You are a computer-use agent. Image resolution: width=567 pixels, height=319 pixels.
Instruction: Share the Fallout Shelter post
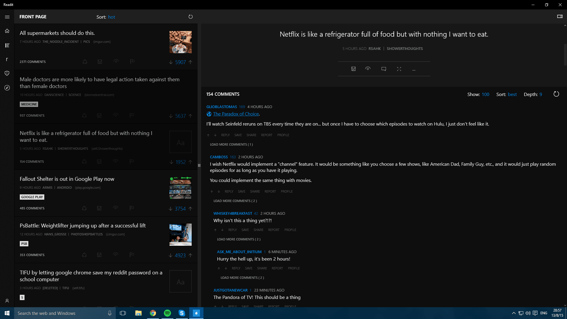coord(84,208)
